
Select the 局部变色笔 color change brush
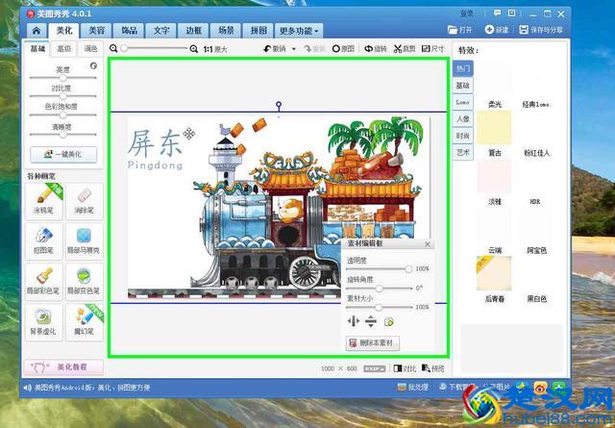click(85, 282)
